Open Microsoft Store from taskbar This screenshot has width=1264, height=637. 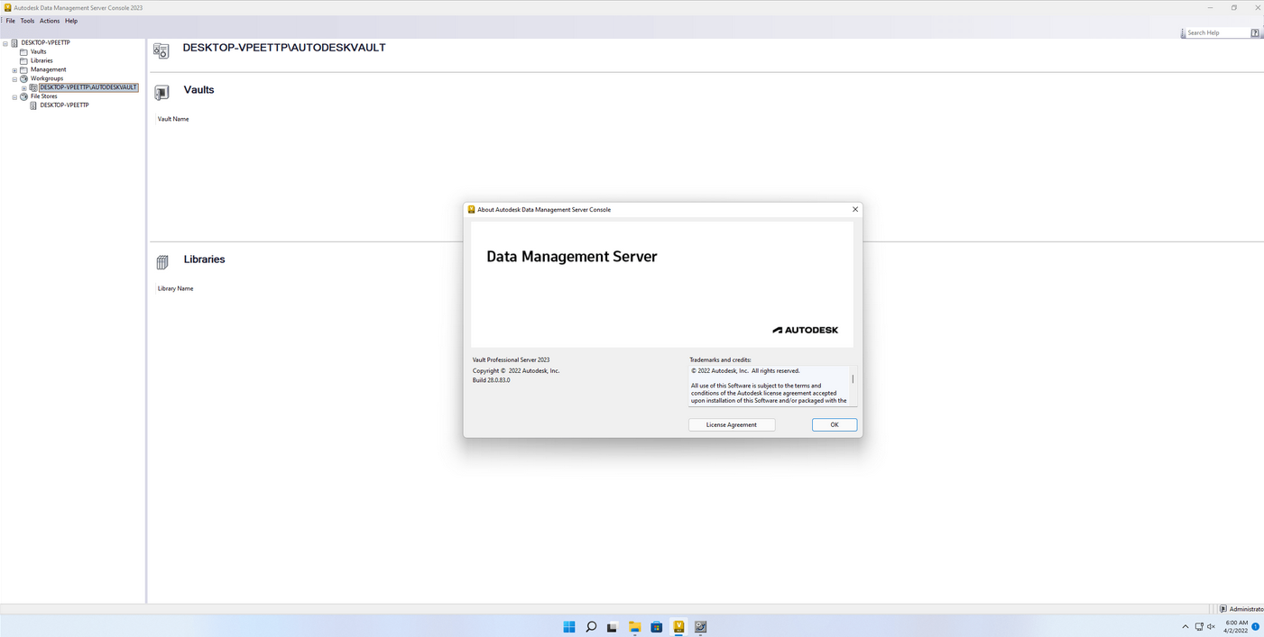tap(657, 627)
